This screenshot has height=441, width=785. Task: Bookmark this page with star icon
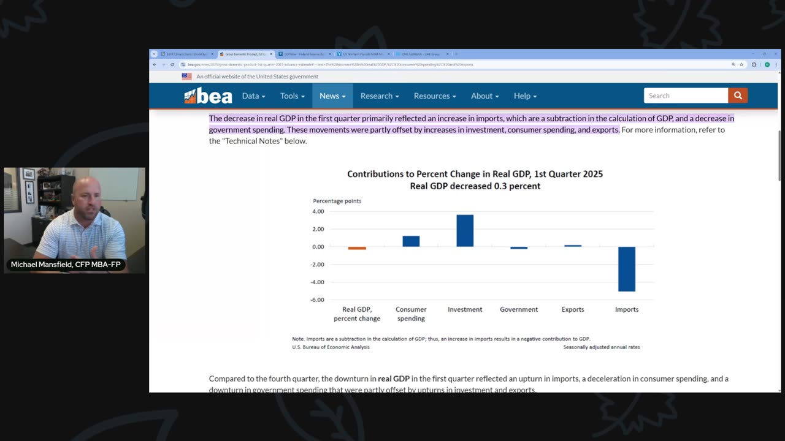tap(741, 64)
